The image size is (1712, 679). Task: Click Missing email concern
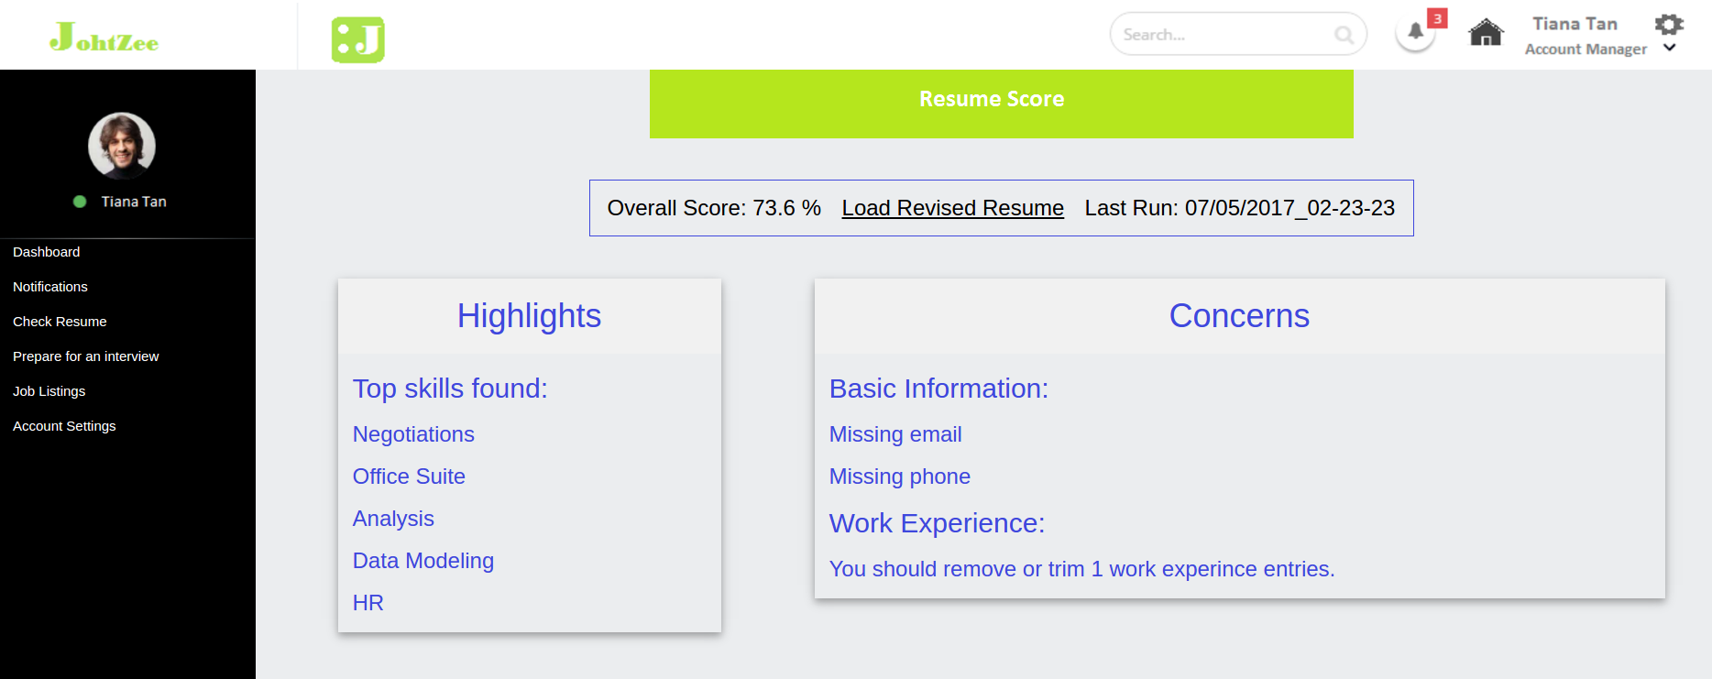895,434
